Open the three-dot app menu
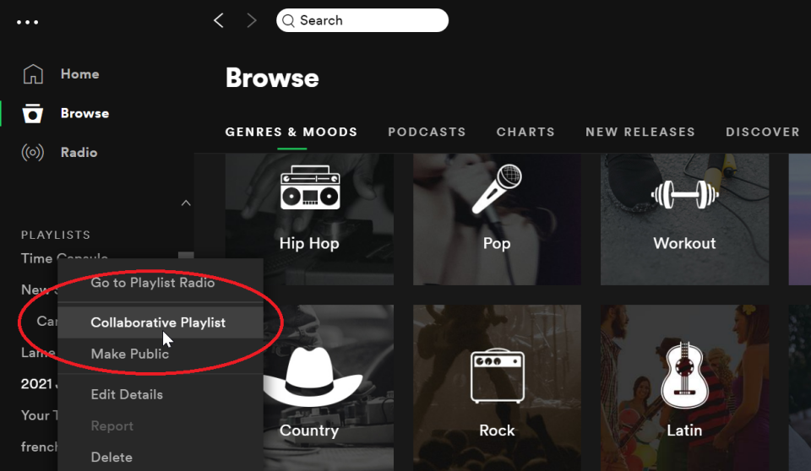Viewport: 811px width, 471px height. coord(27,22)
